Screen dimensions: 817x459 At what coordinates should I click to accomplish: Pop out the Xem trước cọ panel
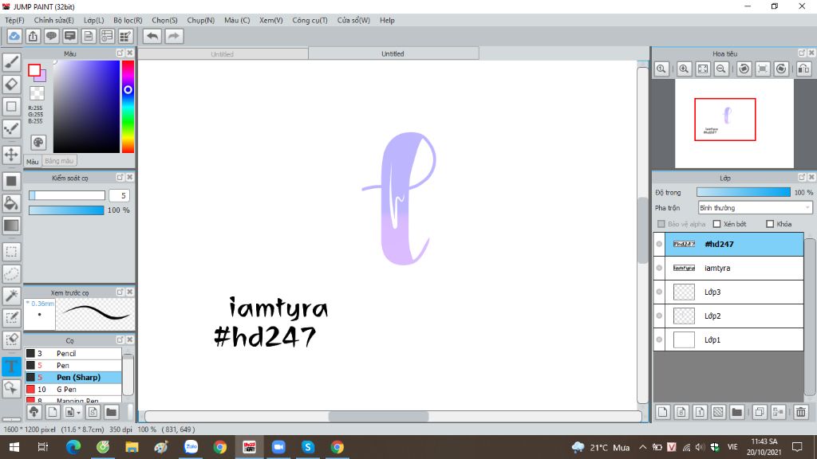[x=120, y=292]
